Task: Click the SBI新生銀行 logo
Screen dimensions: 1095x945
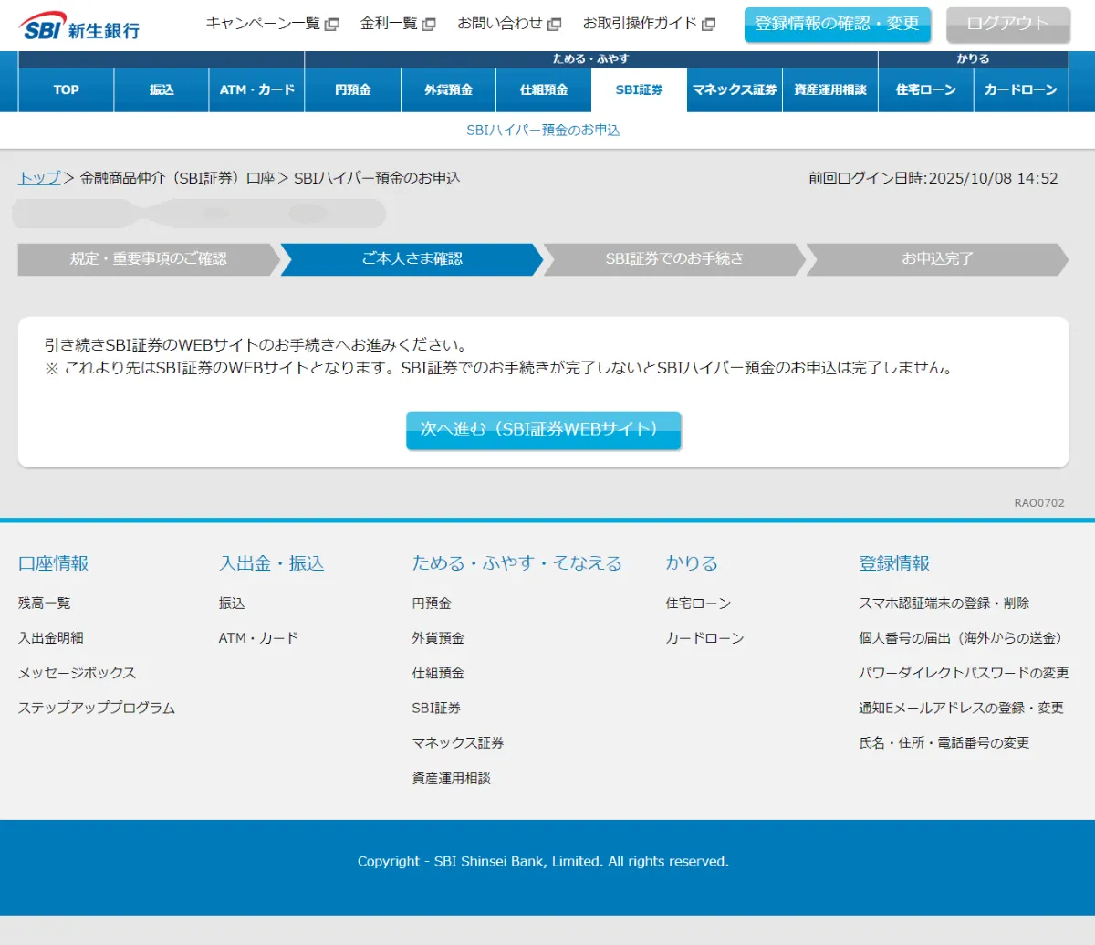Action: coord(79,26)
